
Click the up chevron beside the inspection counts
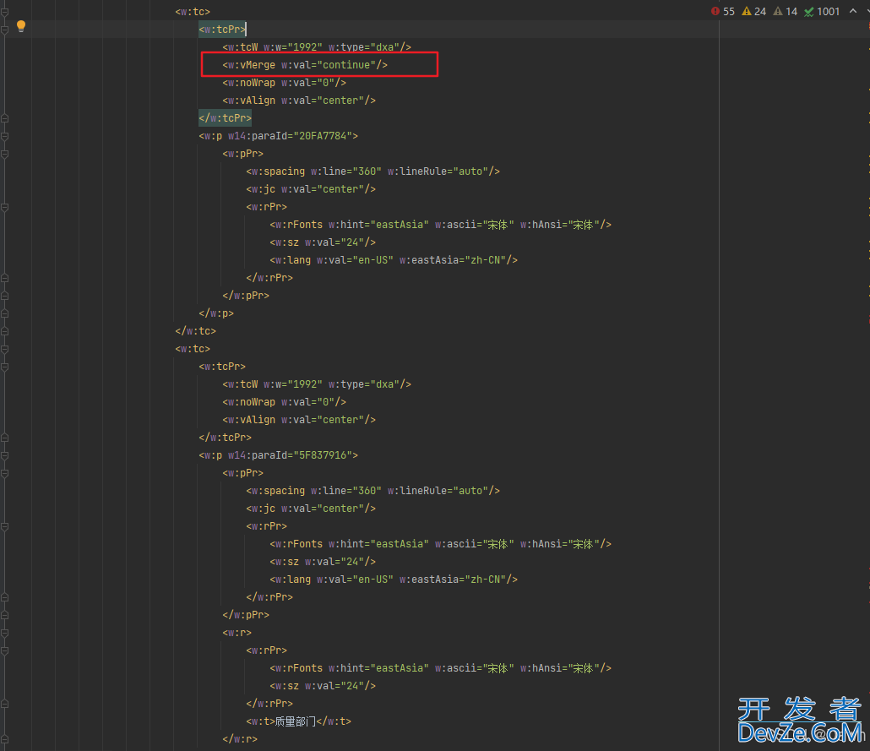coord(853,11)
